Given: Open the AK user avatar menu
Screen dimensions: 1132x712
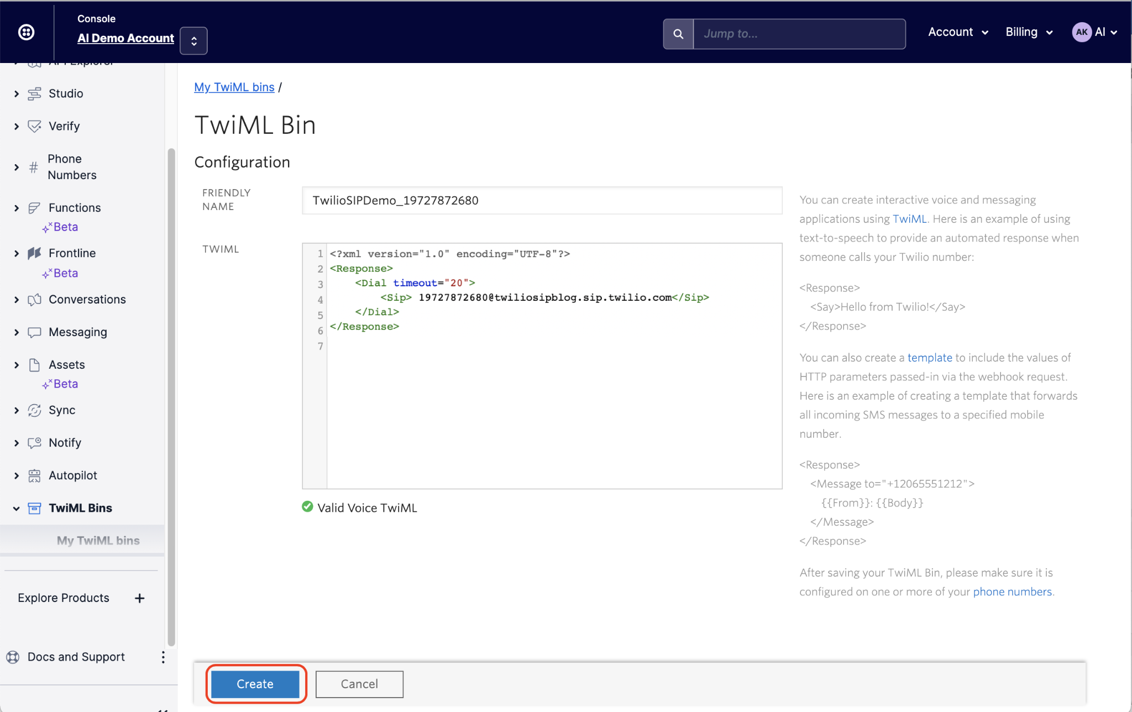Looking at the screenshot, I should pos(1094,32).
